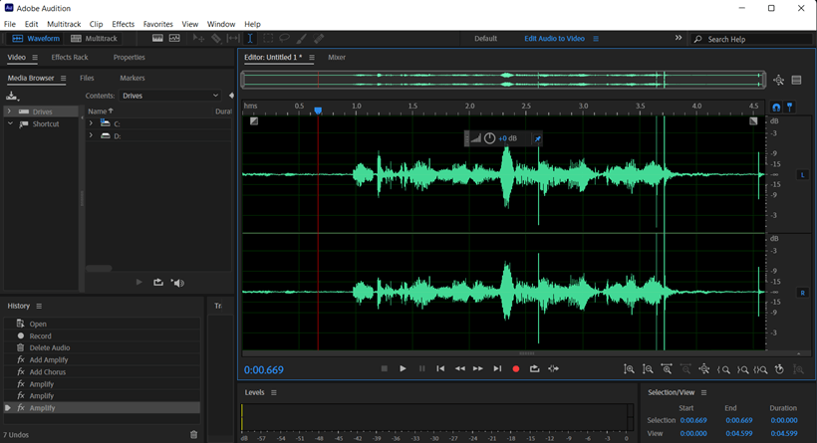Show Spectral Frequency Display icon

157,39
